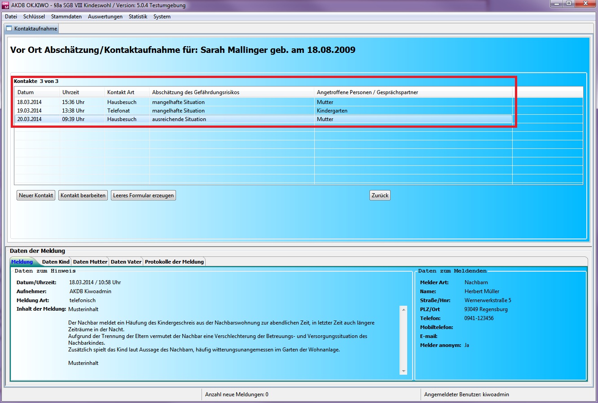598x403 pixels.
Task: Click scroll-down arrow of Inhalt der Meldung
Action: [404, 371]
